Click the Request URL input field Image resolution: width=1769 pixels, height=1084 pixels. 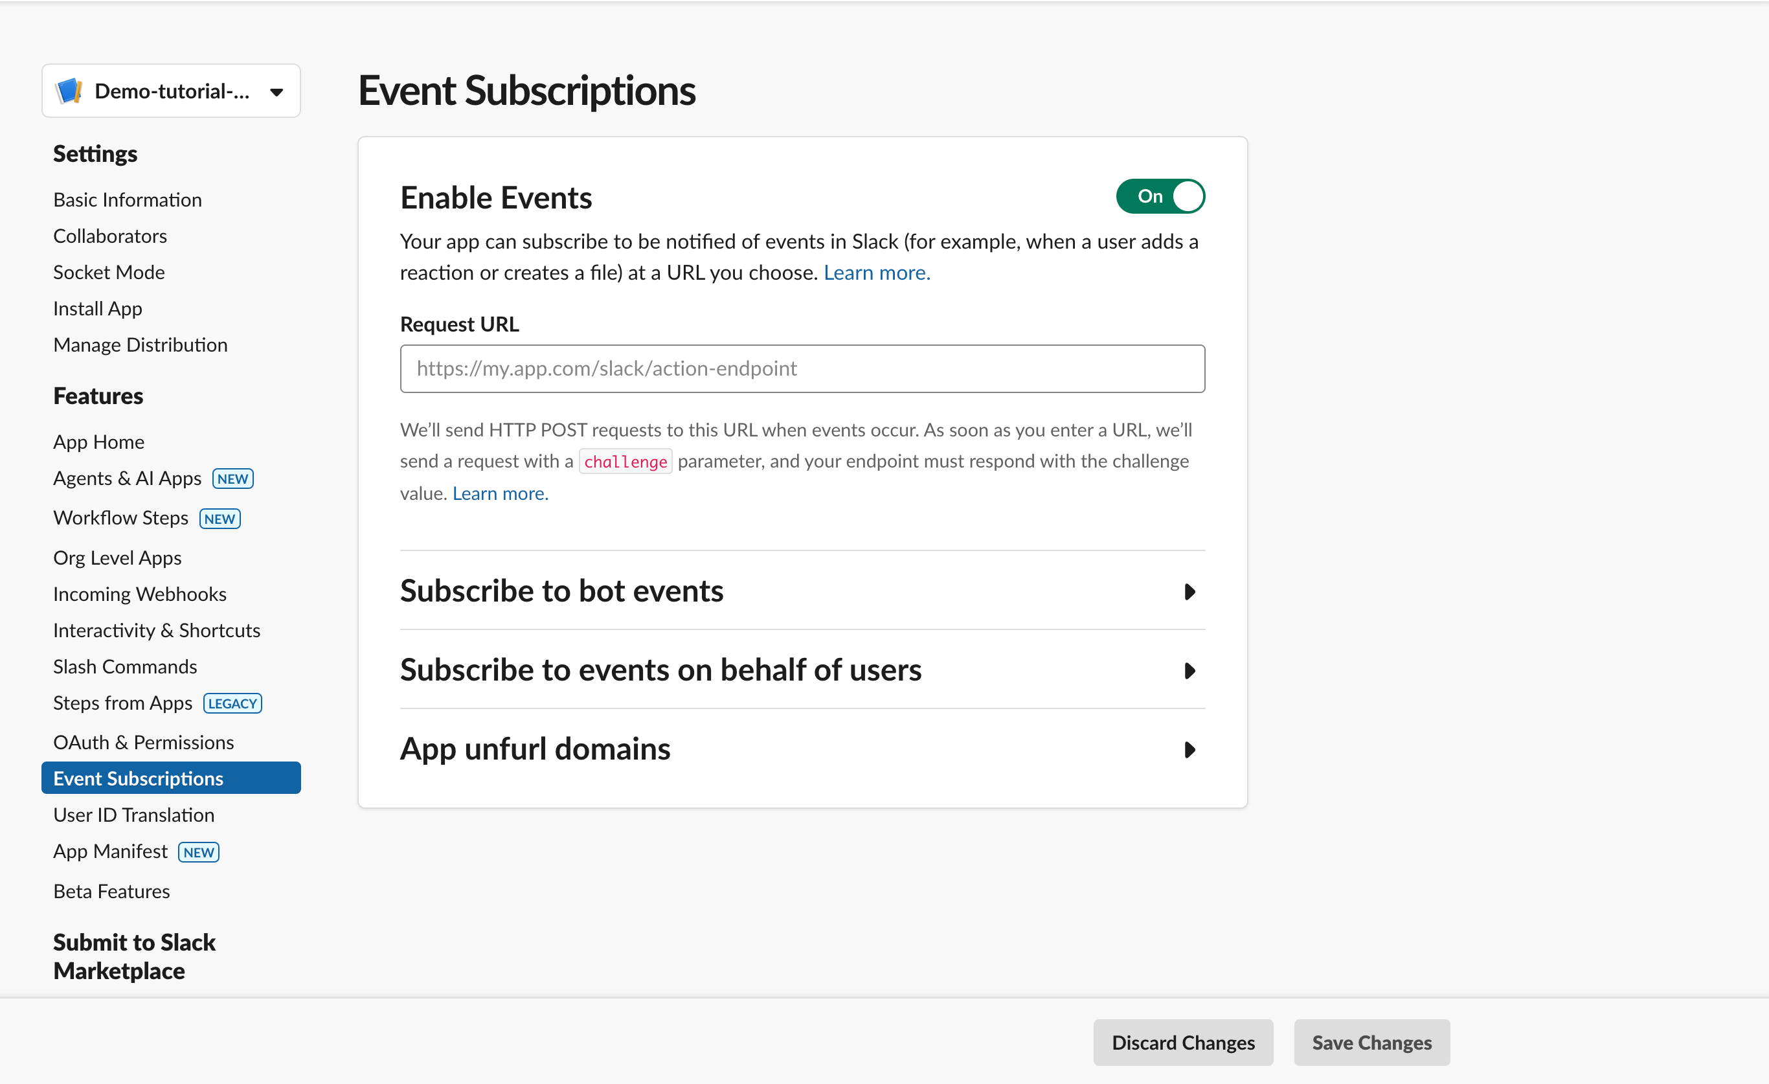pyautogui.click(x=802, y=368)
